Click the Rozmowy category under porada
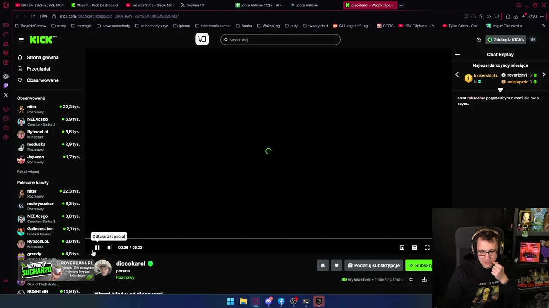 pos(125,278)
